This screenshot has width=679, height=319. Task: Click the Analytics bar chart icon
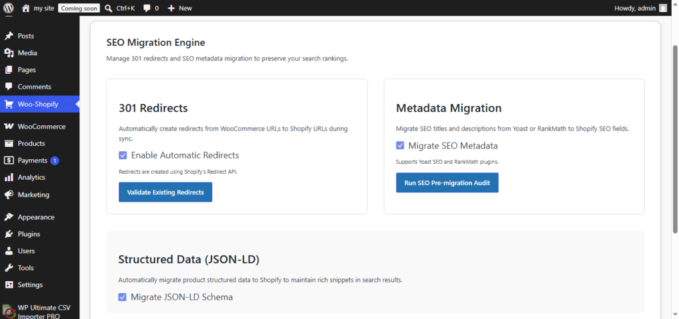click(9, 178)
